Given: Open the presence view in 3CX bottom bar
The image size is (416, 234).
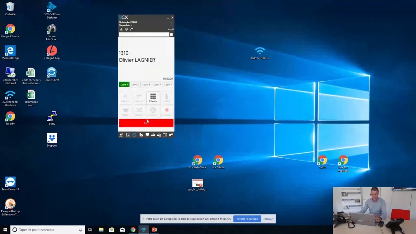Looking at the screenshot, I should pyautogui.click(x=121, y=135).
